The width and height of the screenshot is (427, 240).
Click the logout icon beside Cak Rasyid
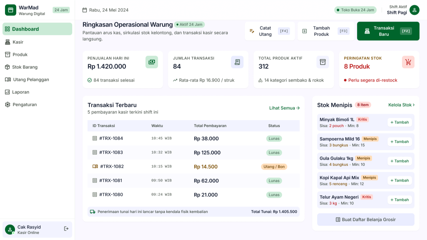(x=66, y=229)
